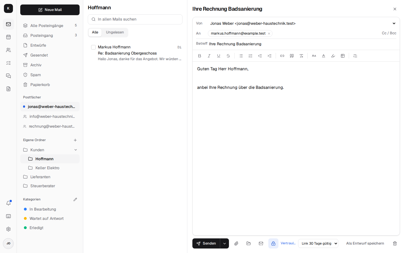
Task: Clear text formatting
Action: [301, 56]
